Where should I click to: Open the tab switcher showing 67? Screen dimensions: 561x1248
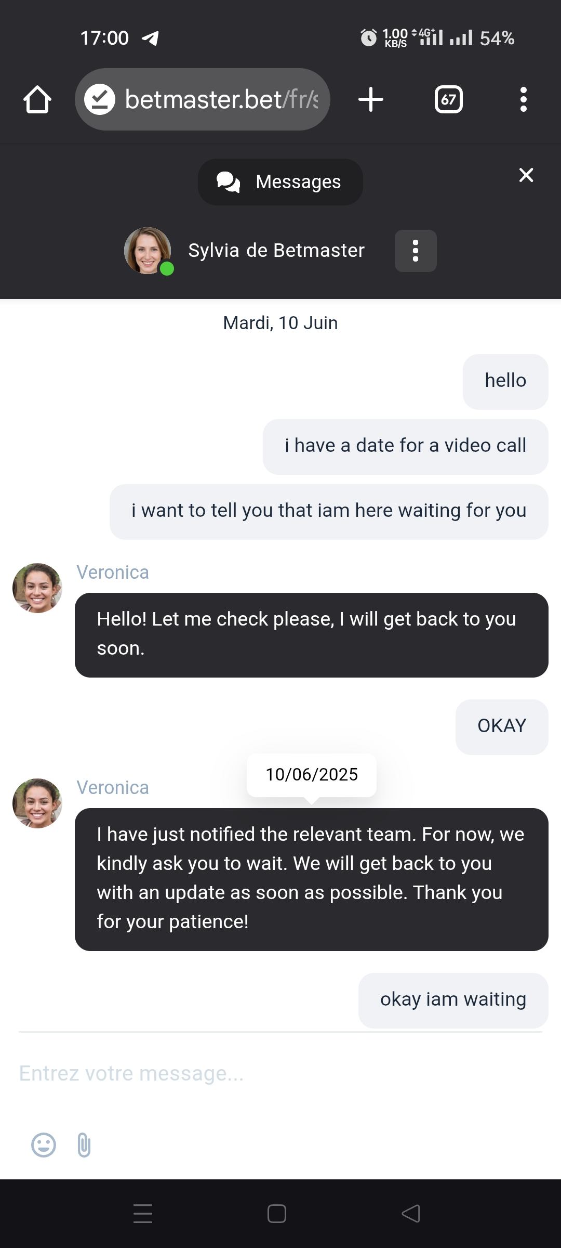[x=449, y=99]
